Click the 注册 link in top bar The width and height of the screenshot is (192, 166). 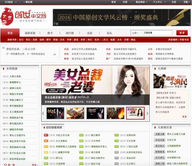[125, 2]
